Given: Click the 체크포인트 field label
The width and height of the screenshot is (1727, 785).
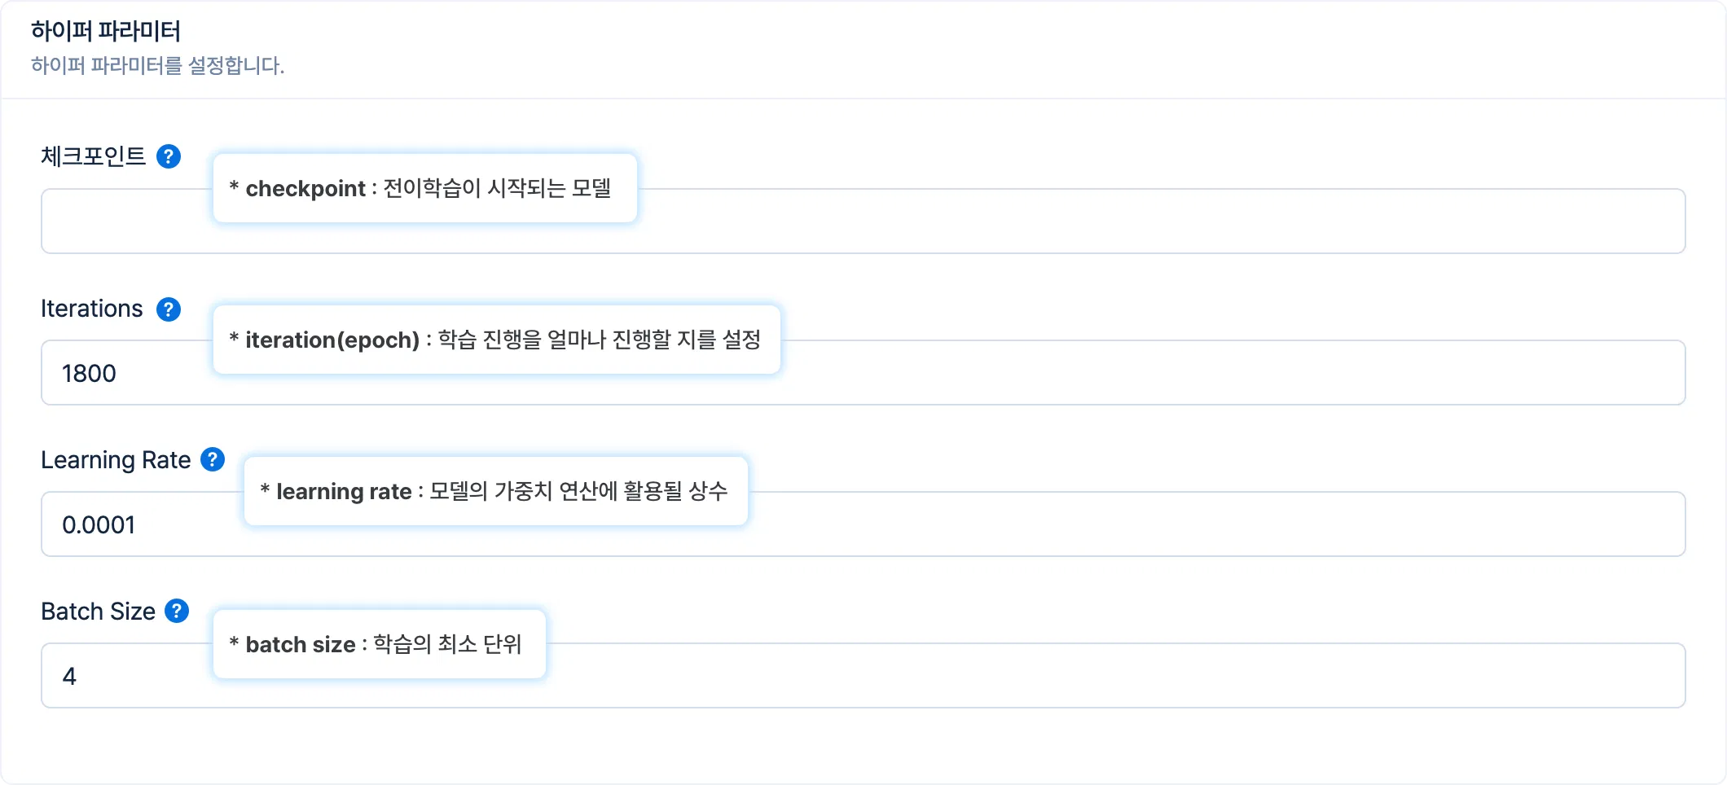Looking at the screenshot, I should [x=94, y=156].
